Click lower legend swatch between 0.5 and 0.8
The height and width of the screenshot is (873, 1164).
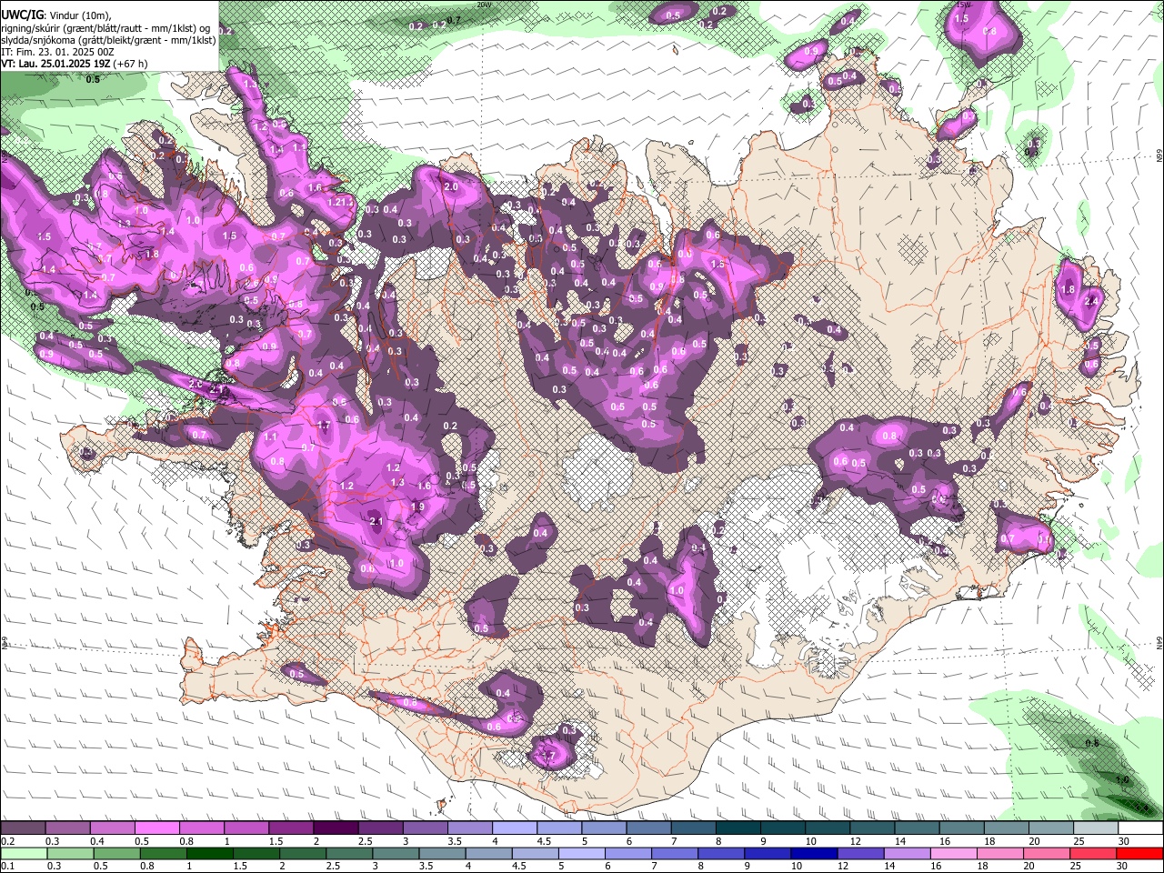(x=118, y=853)
